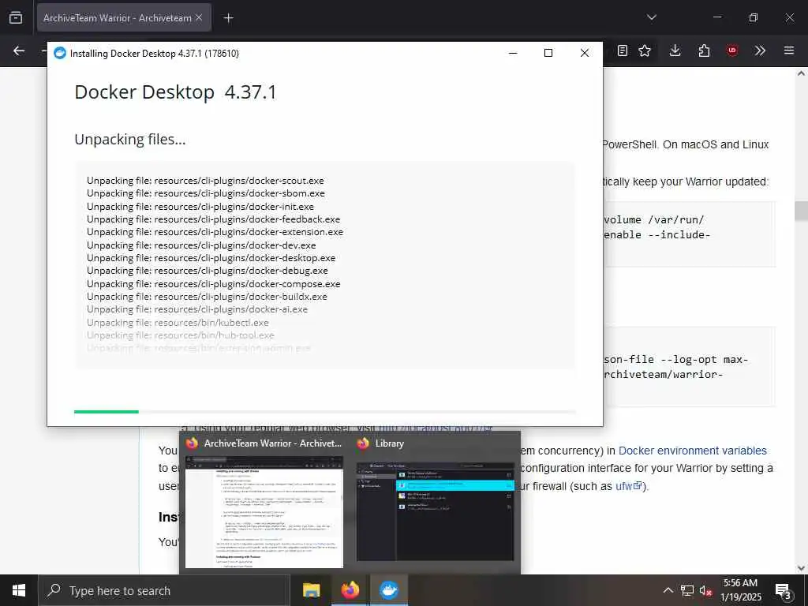Screen dimensions: 808x606
Task: Click page scrollbar down arrow
Action: click(x=801, y=568)
